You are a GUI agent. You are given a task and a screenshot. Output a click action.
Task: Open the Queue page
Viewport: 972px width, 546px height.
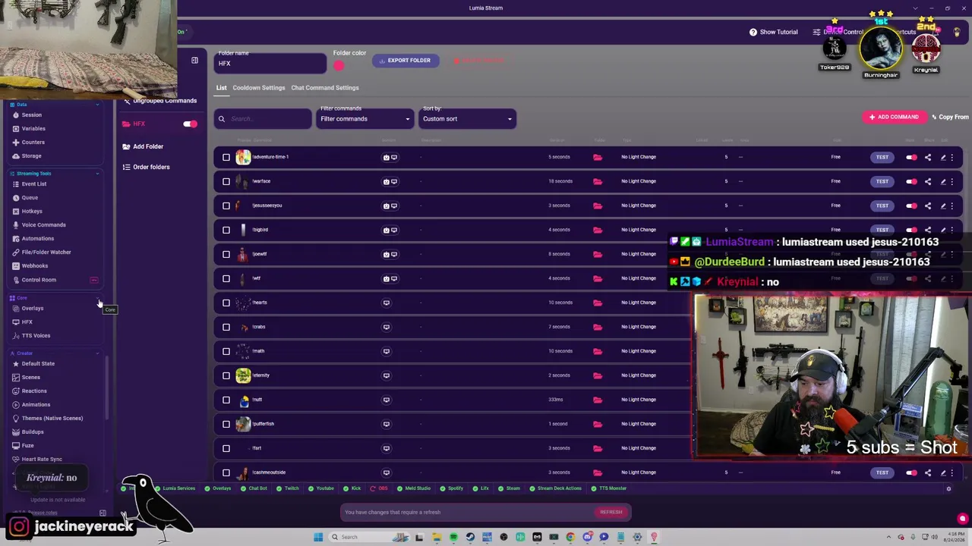(30, 197)
